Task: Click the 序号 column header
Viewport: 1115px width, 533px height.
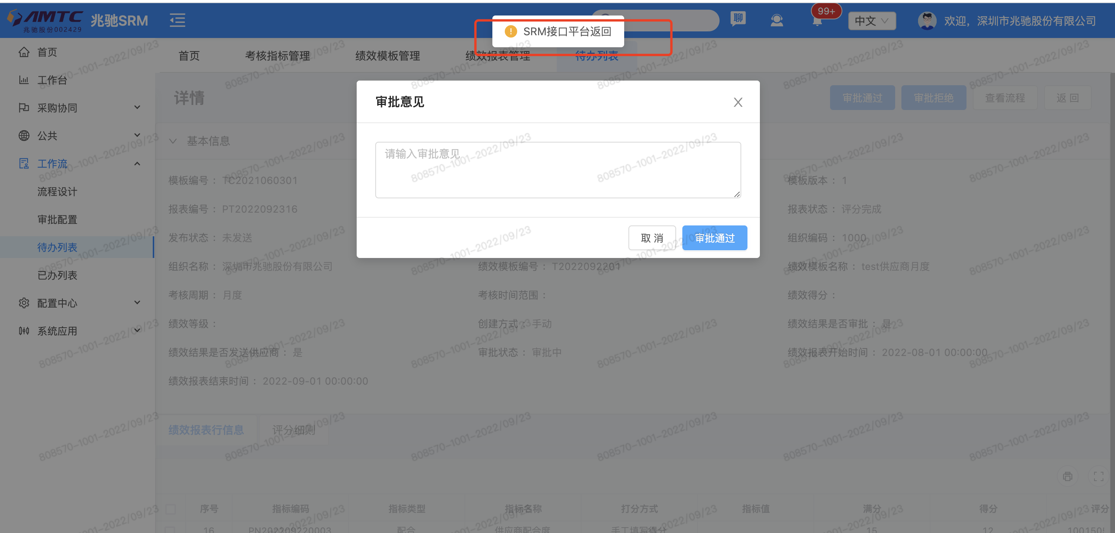Action: [x=209, y=509]
